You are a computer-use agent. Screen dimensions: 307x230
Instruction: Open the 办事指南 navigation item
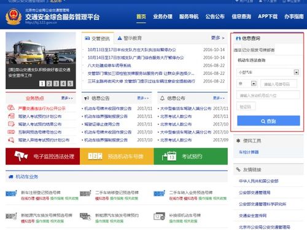(x=294, y=17)
